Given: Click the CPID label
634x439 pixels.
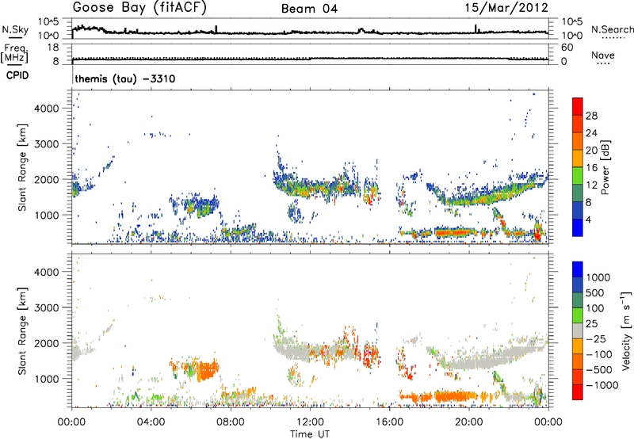Looking at the screenshot, I should [17, 75].
